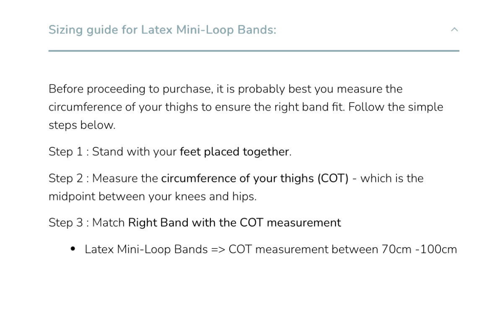Click the 'Step 3' label
The width and height of the screenshot is (503, 311).
[x=66, y=223]
